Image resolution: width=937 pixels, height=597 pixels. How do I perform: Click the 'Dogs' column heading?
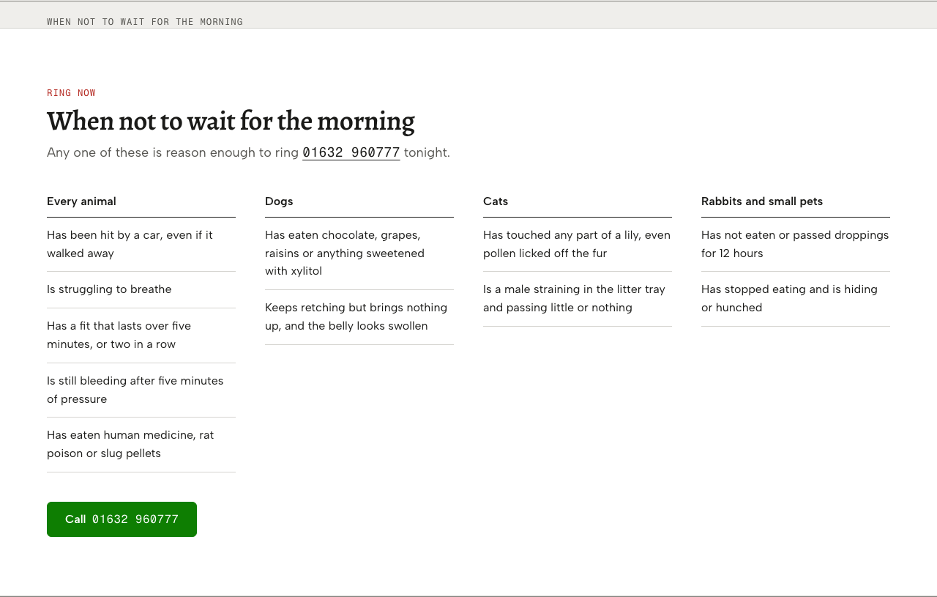pyautogui.click(x=279, y=201)
